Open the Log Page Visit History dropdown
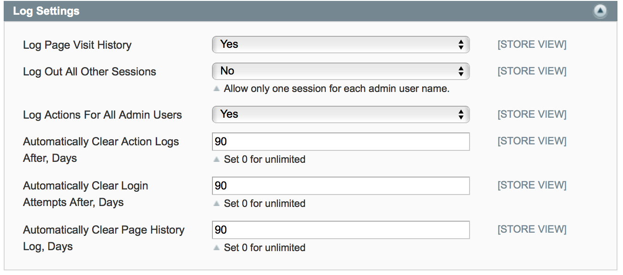The image size is (623, 275). [x=341, y=45]
